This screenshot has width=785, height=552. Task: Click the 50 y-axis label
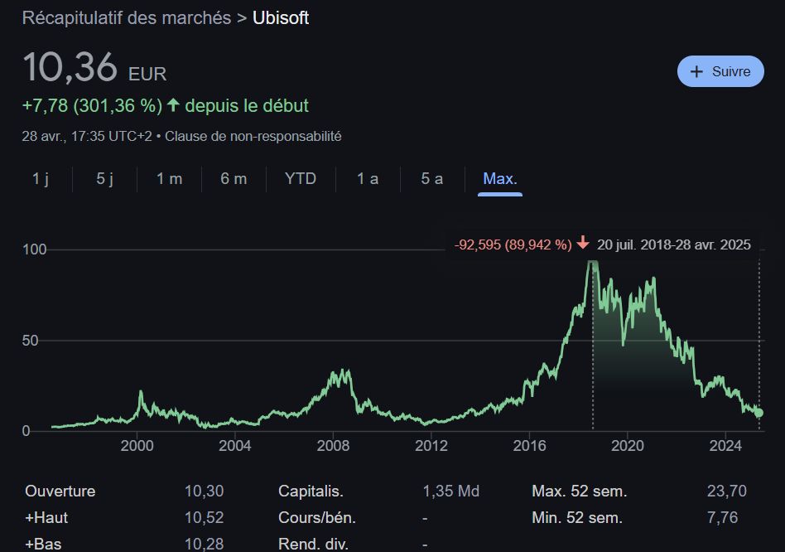tap(30, 341)
